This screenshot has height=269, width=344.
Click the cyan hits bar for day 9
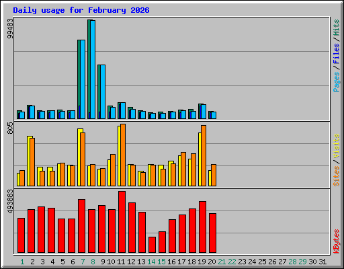click(x=103, y=92)
